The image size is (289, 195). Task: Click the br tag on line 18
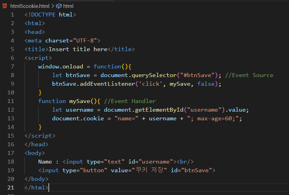(x=185, y=162)
